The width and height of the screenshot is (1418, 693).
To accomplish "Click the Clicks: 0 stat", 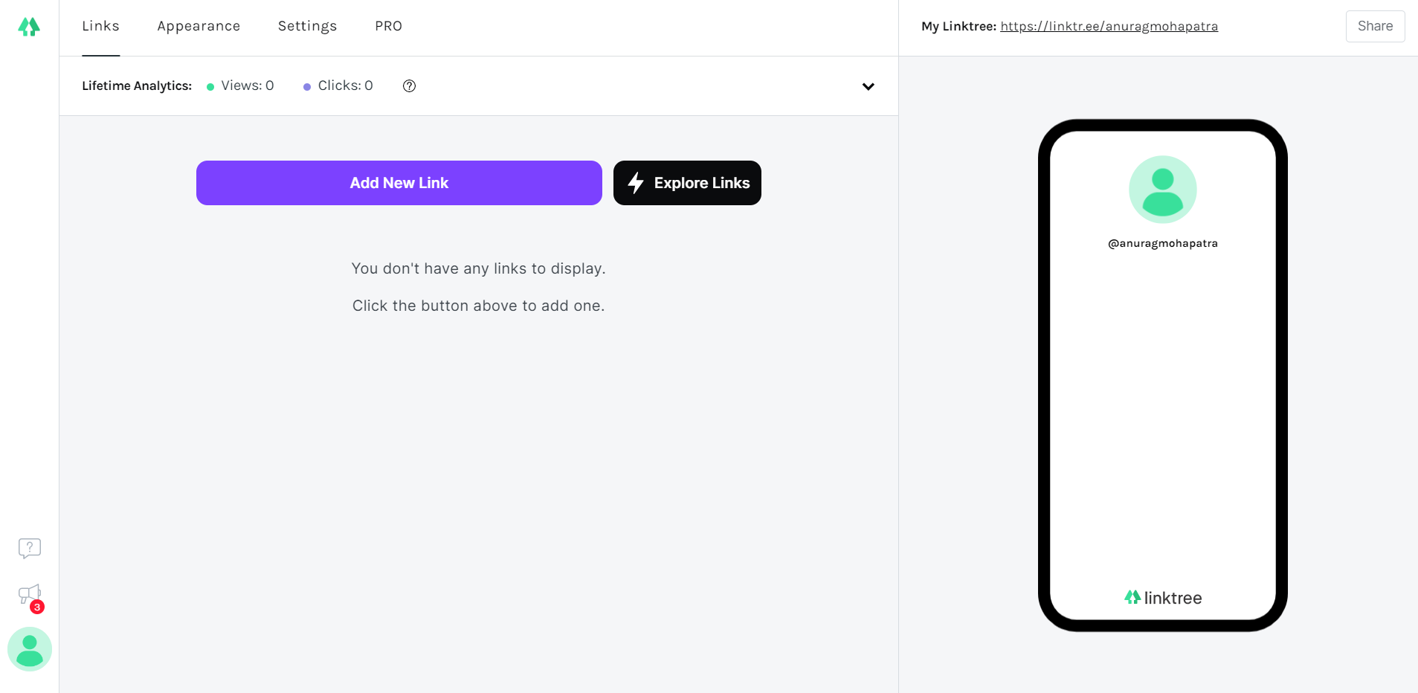I will point(338,86).
